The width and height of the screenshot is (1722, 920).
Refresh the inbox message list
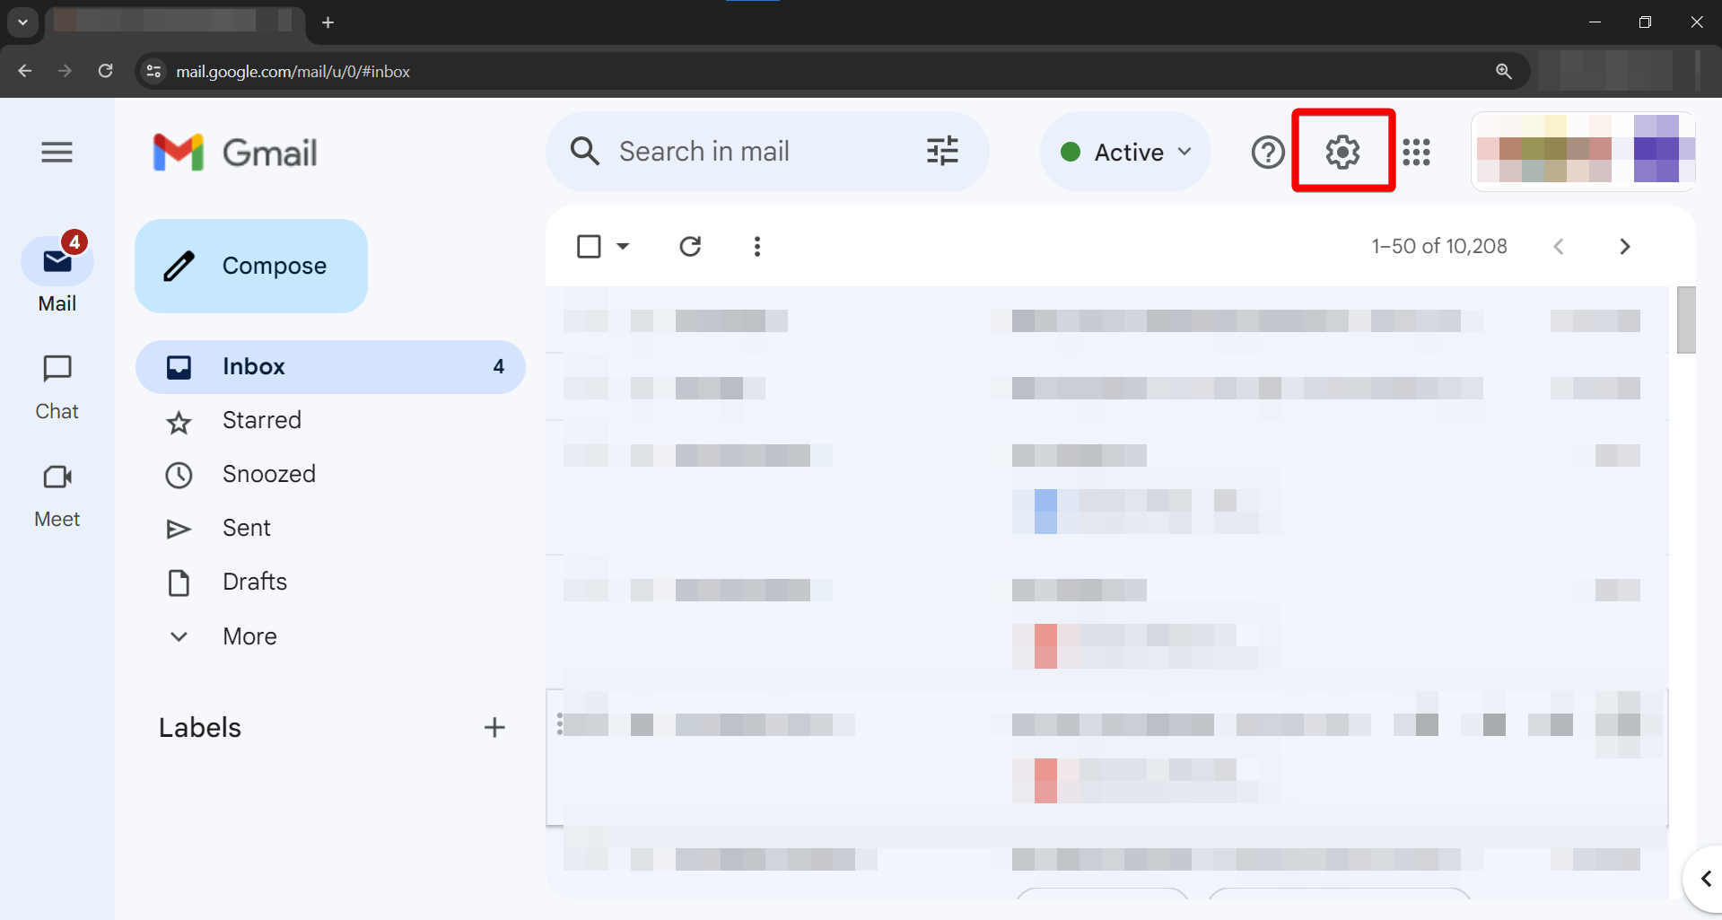[x=690, y=246]
